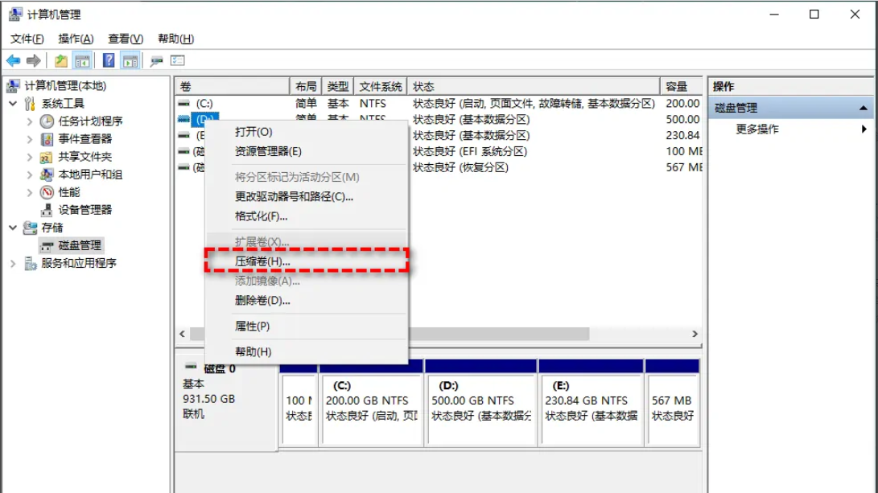Click the Forward arrow toolbar icon
This screenshot has height=493, width=878.
pyautogui.click(x=34, y=60)
